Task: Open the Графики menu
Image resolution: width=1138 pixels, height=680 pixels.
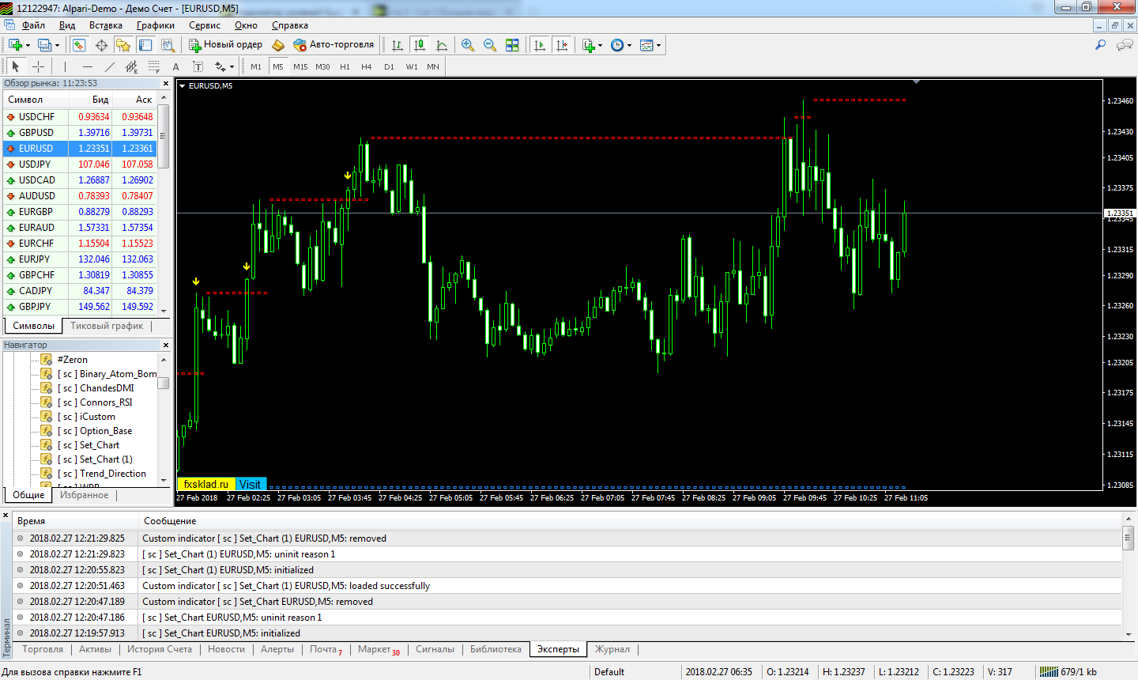Action: [x=156, y=25]
